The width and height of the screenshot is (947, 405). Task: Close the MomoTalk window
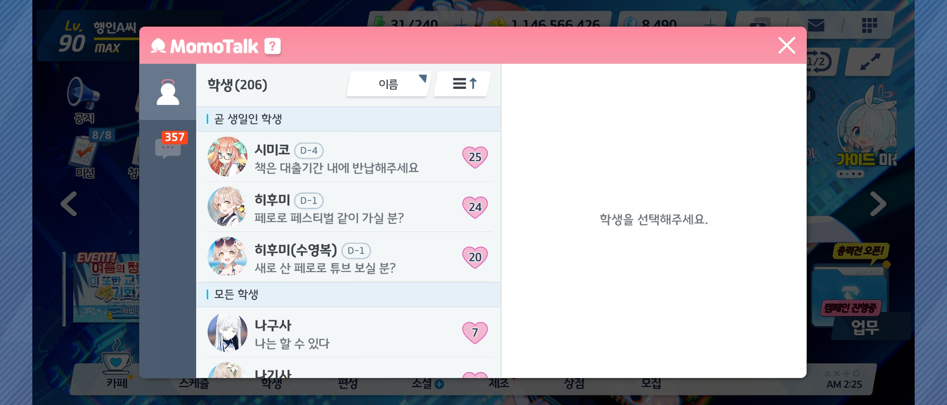click(x=787, y=45)
